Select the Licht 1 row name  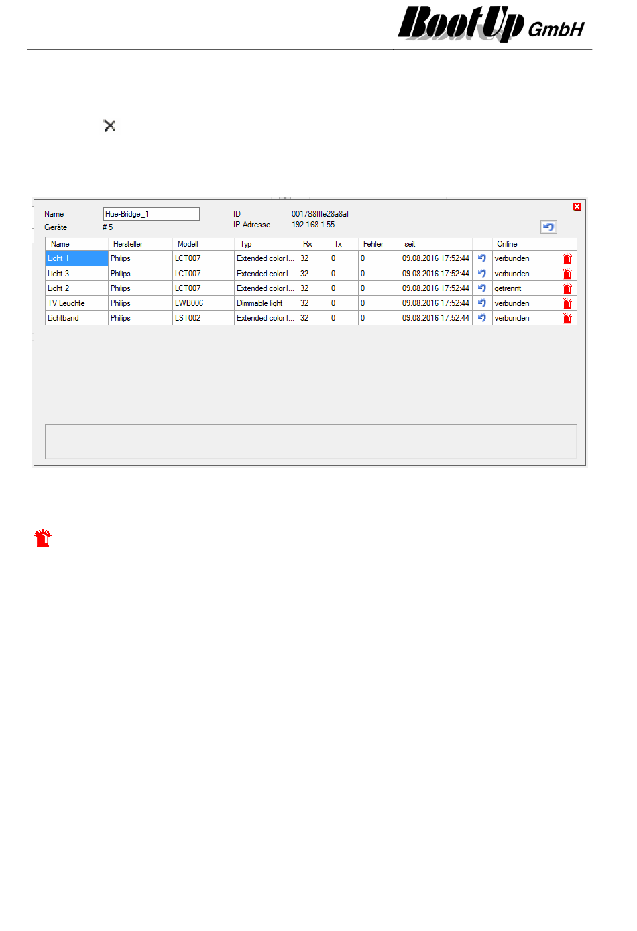[x=76, y=258]
